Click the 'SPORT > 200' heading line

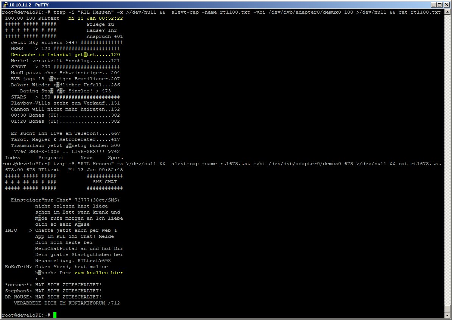[x=65, y=67]
